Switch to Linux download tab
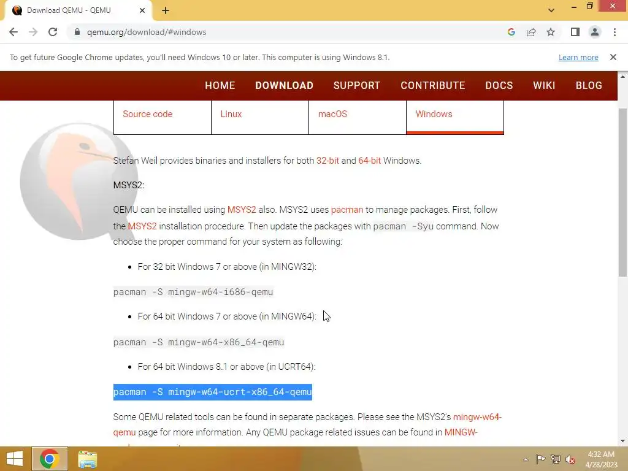This screenshot has height=471, width=628. [x=260, y=117]
